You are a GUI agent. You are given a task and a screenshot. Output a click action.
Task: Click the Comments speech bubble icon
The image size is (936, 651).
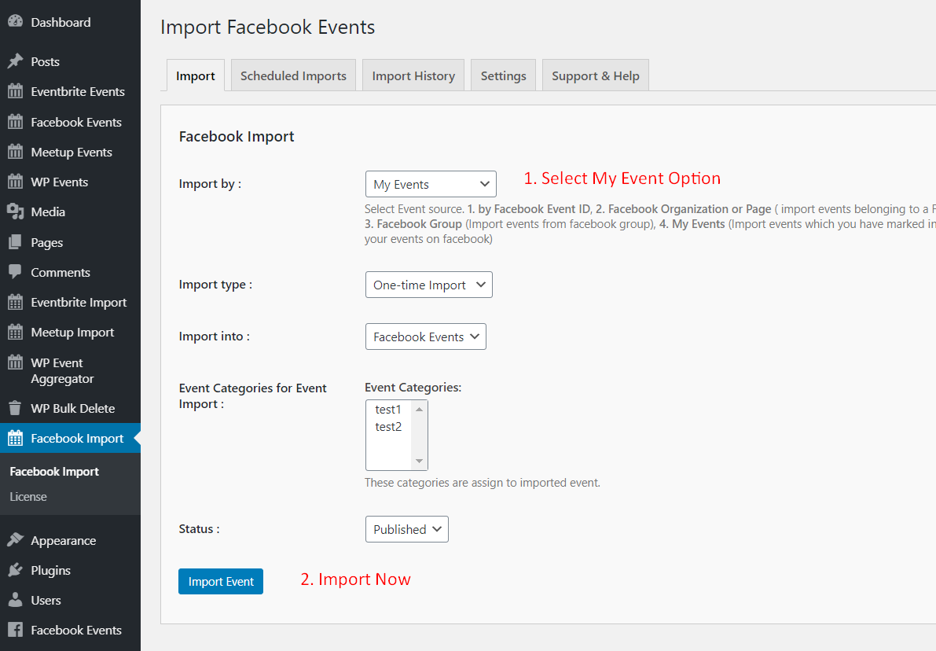(15, 272)
